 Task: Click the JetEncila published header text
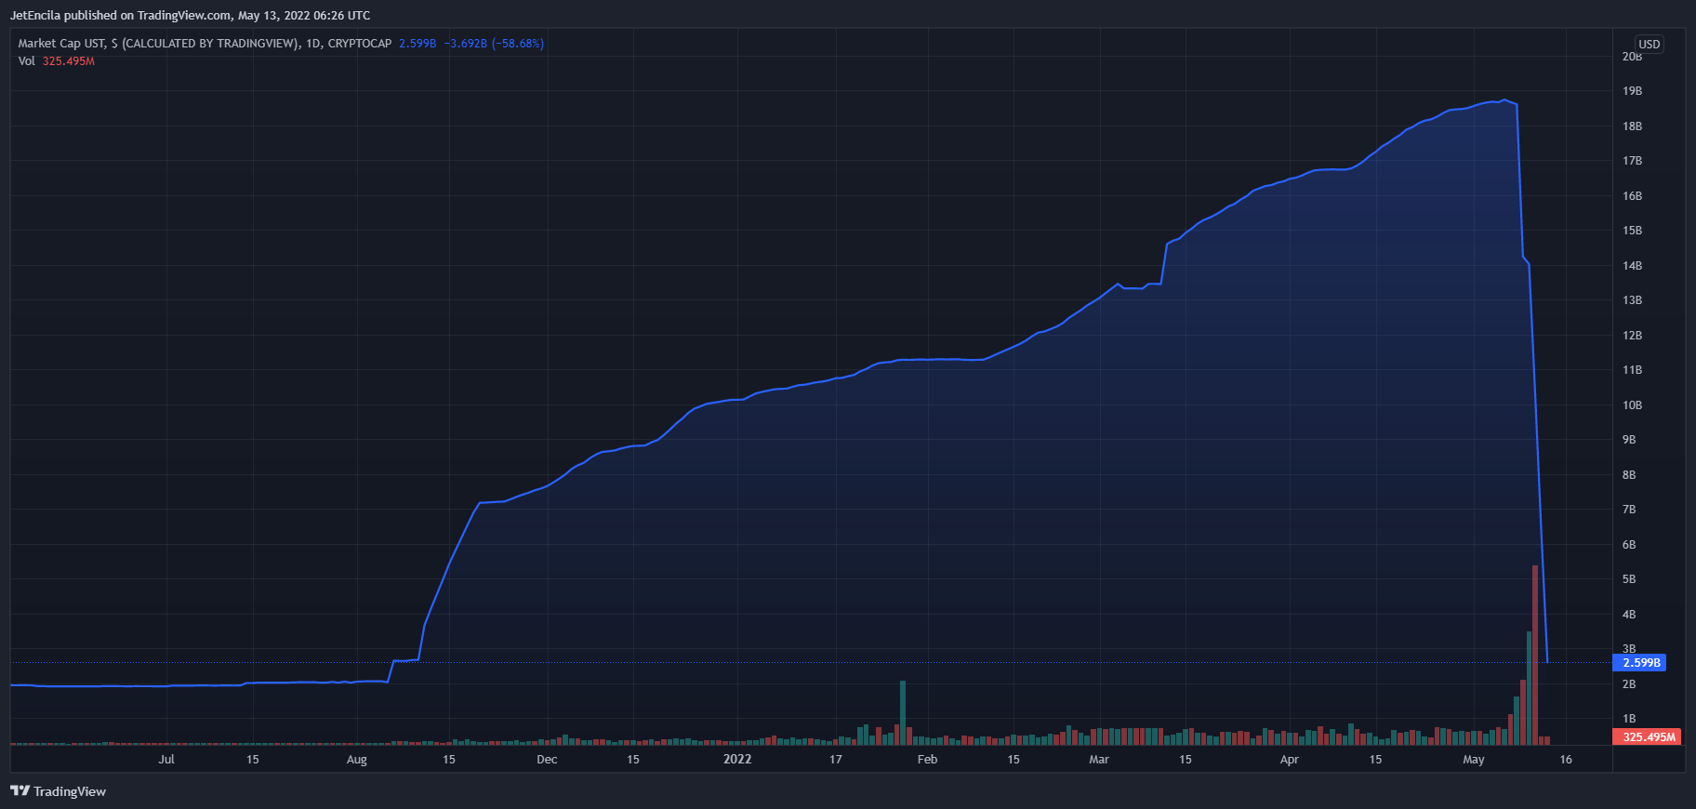coord(190,15)
